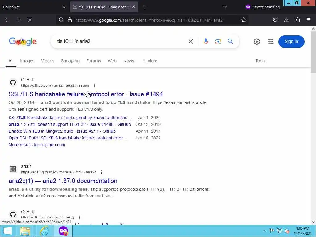Expand the list-all-tabs chevron

225,7
